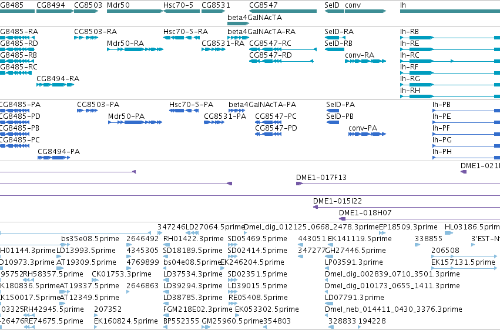Select the SelD-RB transcript label

(338, 44)
